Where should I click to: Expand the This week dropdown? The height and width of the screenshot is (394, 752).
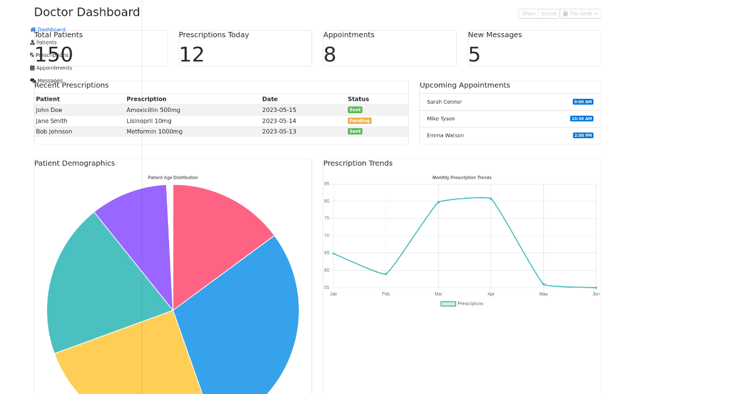580,14
